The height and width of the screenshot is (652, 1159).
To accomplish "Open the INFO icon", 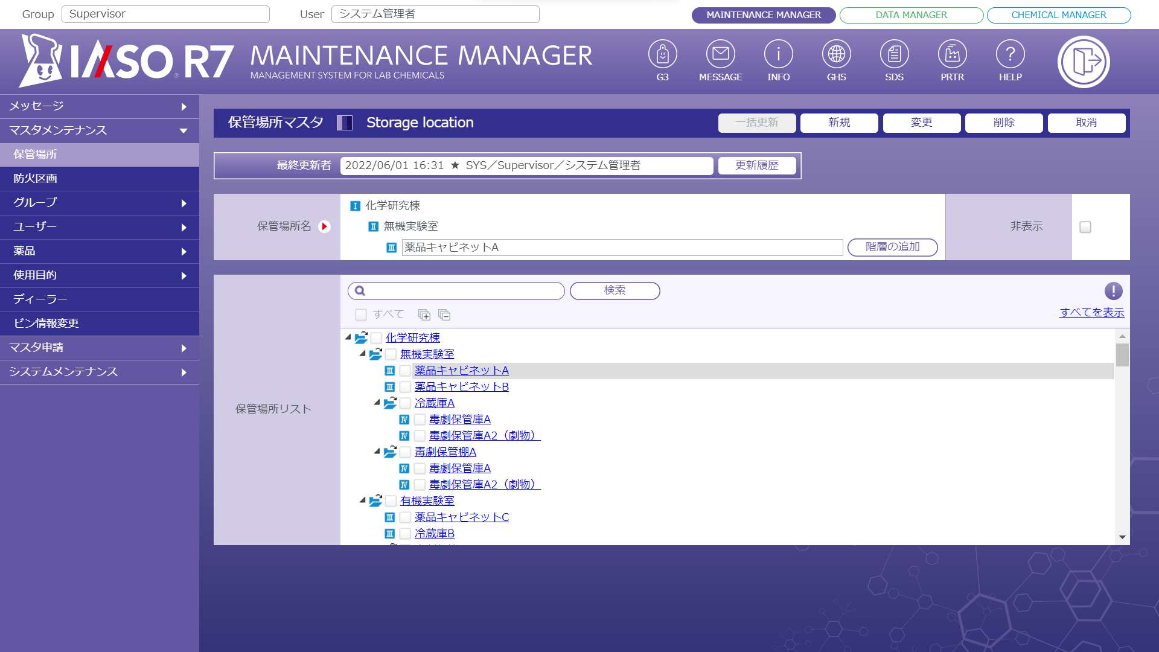I will point(778,55).
